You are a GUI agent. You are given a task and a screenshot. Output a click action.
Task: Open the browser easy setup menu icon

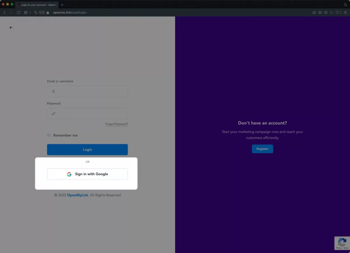point(345,13)
